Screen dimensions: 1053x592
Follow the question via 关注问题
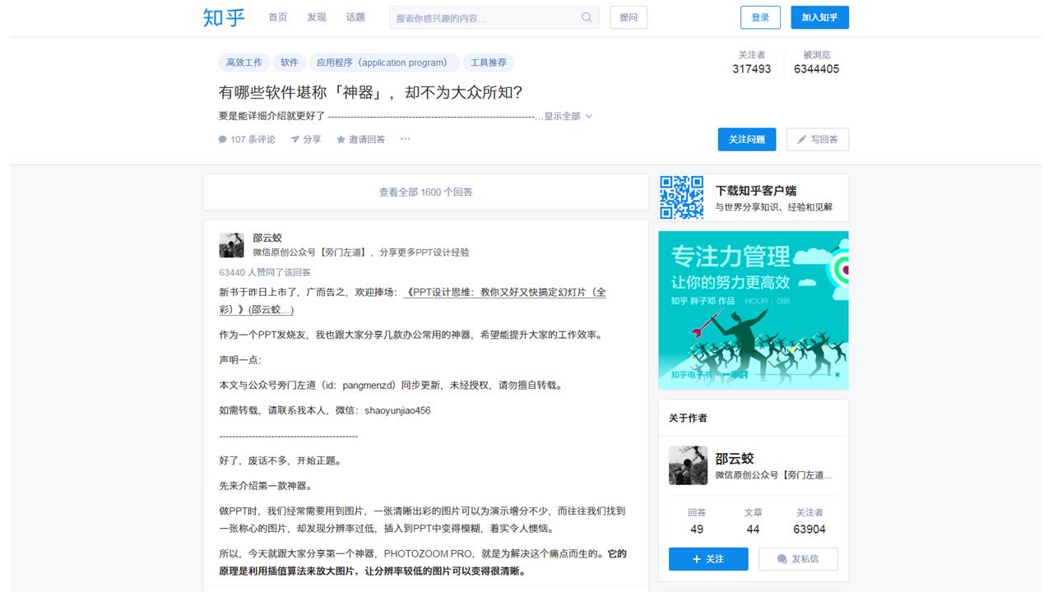746,139
